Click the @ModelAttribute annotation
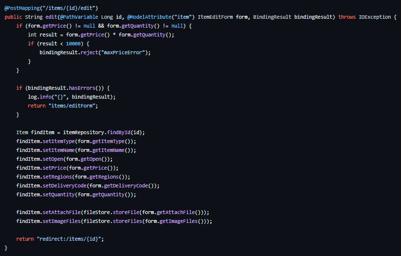The height and width of the screenshot is (256, 401). point(149,17)
